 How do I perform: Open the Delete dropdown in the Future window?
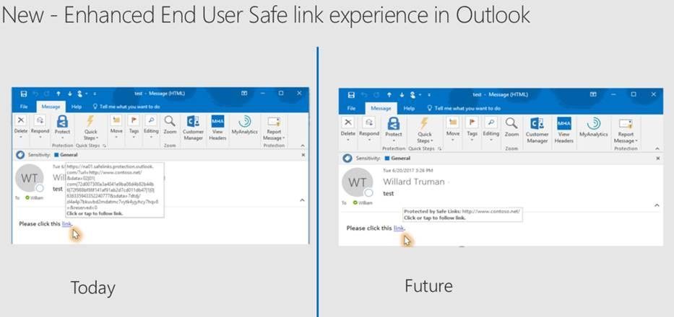point(348,130)
